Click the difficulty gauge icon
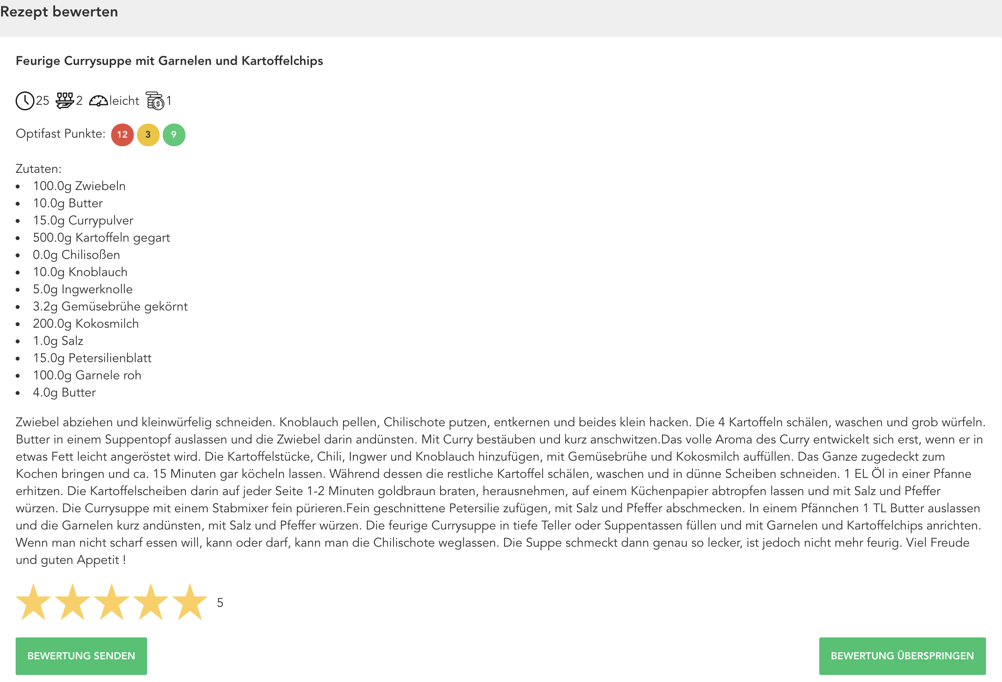 pyautogui.click(x=98, y=101)
